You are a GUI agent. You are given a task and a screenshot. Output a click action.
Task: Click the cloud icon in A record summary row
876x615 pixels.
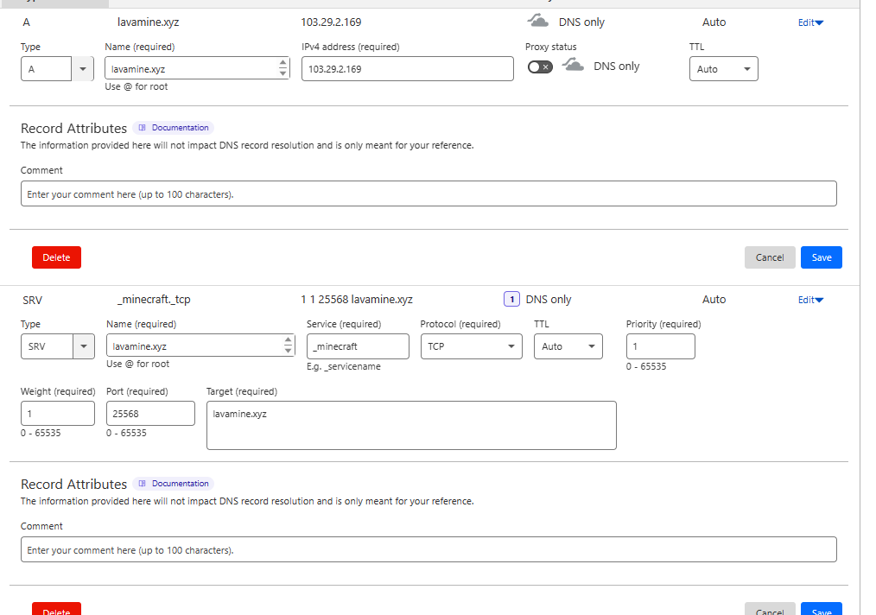click(538, 22)
